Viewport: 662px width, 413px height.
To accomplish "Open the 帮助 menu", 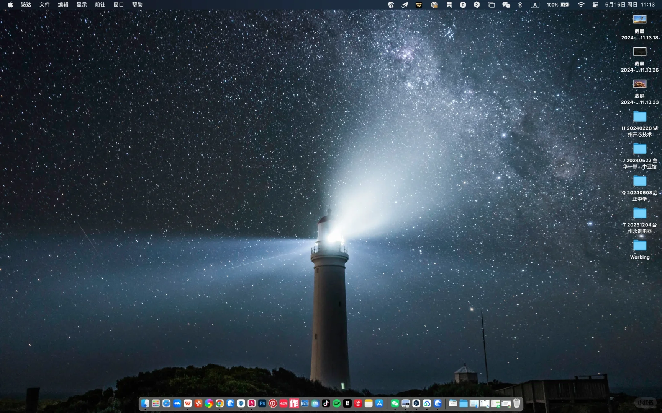I will point(137,5).
